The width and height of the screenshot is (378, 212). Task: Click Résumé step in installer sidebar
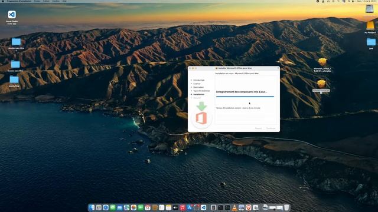coord(197,98)
